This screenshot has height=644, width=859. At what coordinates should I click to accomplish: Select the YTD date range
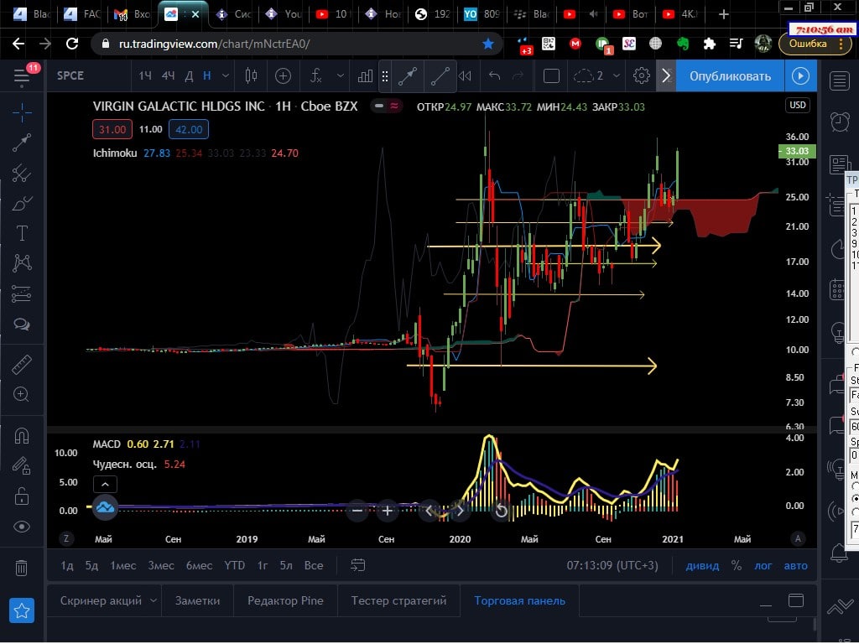235,566
